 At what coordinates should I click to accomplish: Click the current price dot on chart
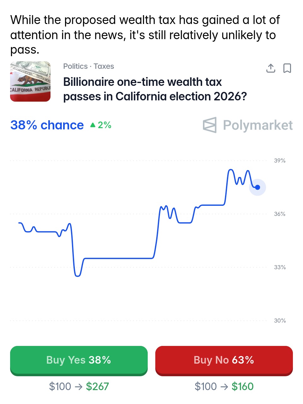[x=258, y=187]
